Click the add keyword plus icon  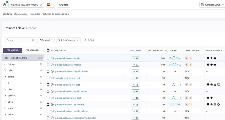pos(4,5)
